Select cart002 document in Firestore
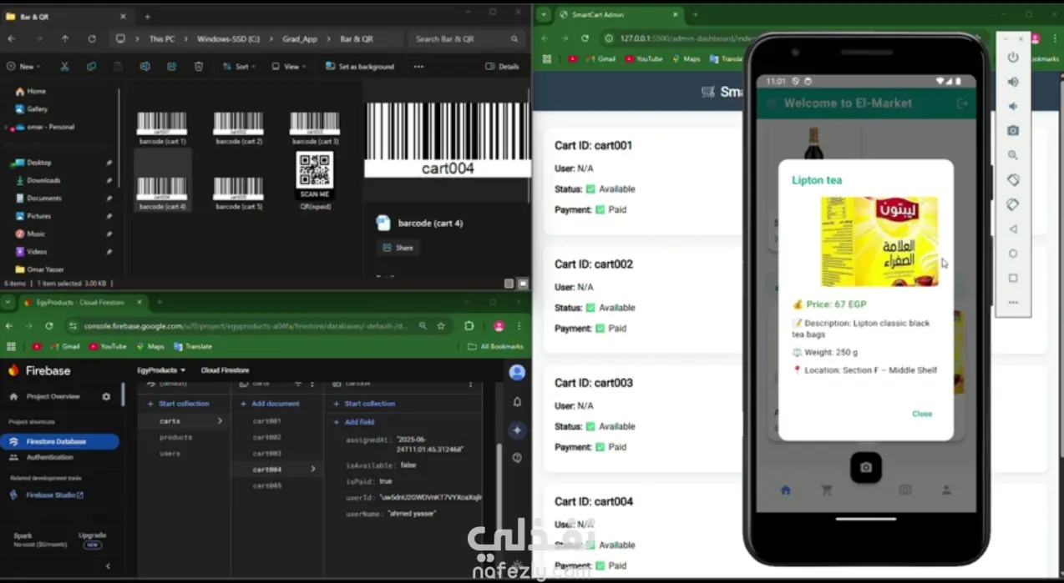Screen dimensions: 1064x583 [266, 437]
